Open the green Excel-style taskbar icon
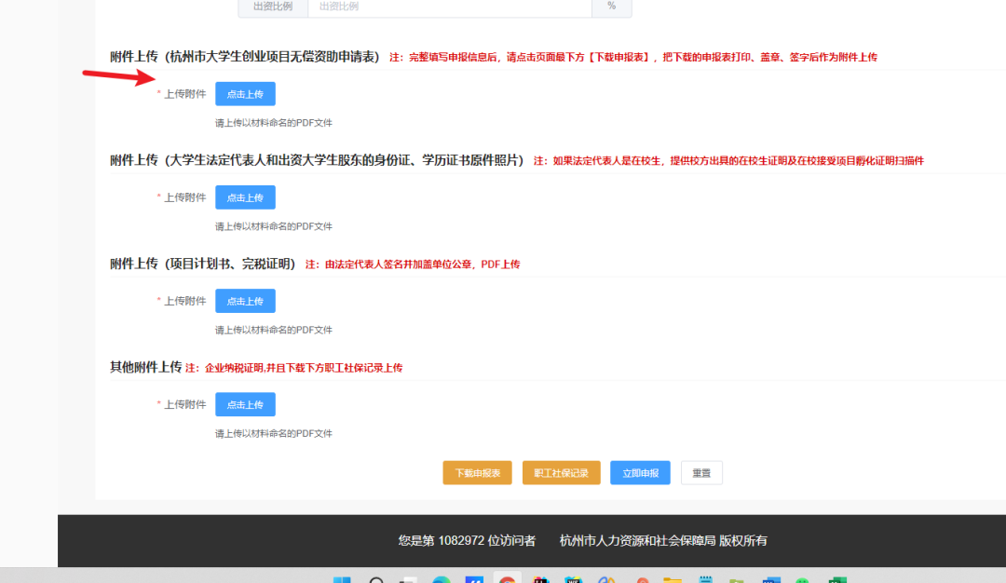The height and width of the screenshot is (583, 1006). [836, 578]
